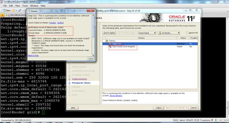Screen dimensions: 229x123
Task: Click the yellow session icon left of the tab bar
Action: [2, 15]
